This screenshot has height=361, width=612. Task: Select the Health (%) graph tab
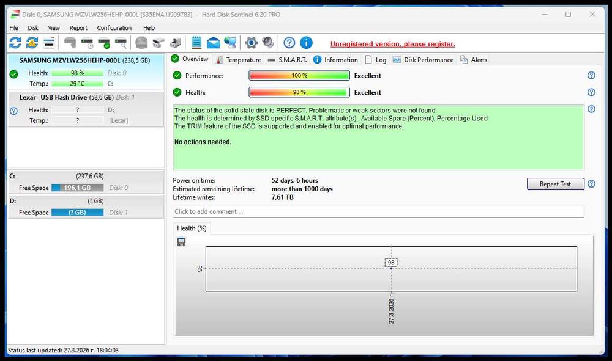coord(192,228)
